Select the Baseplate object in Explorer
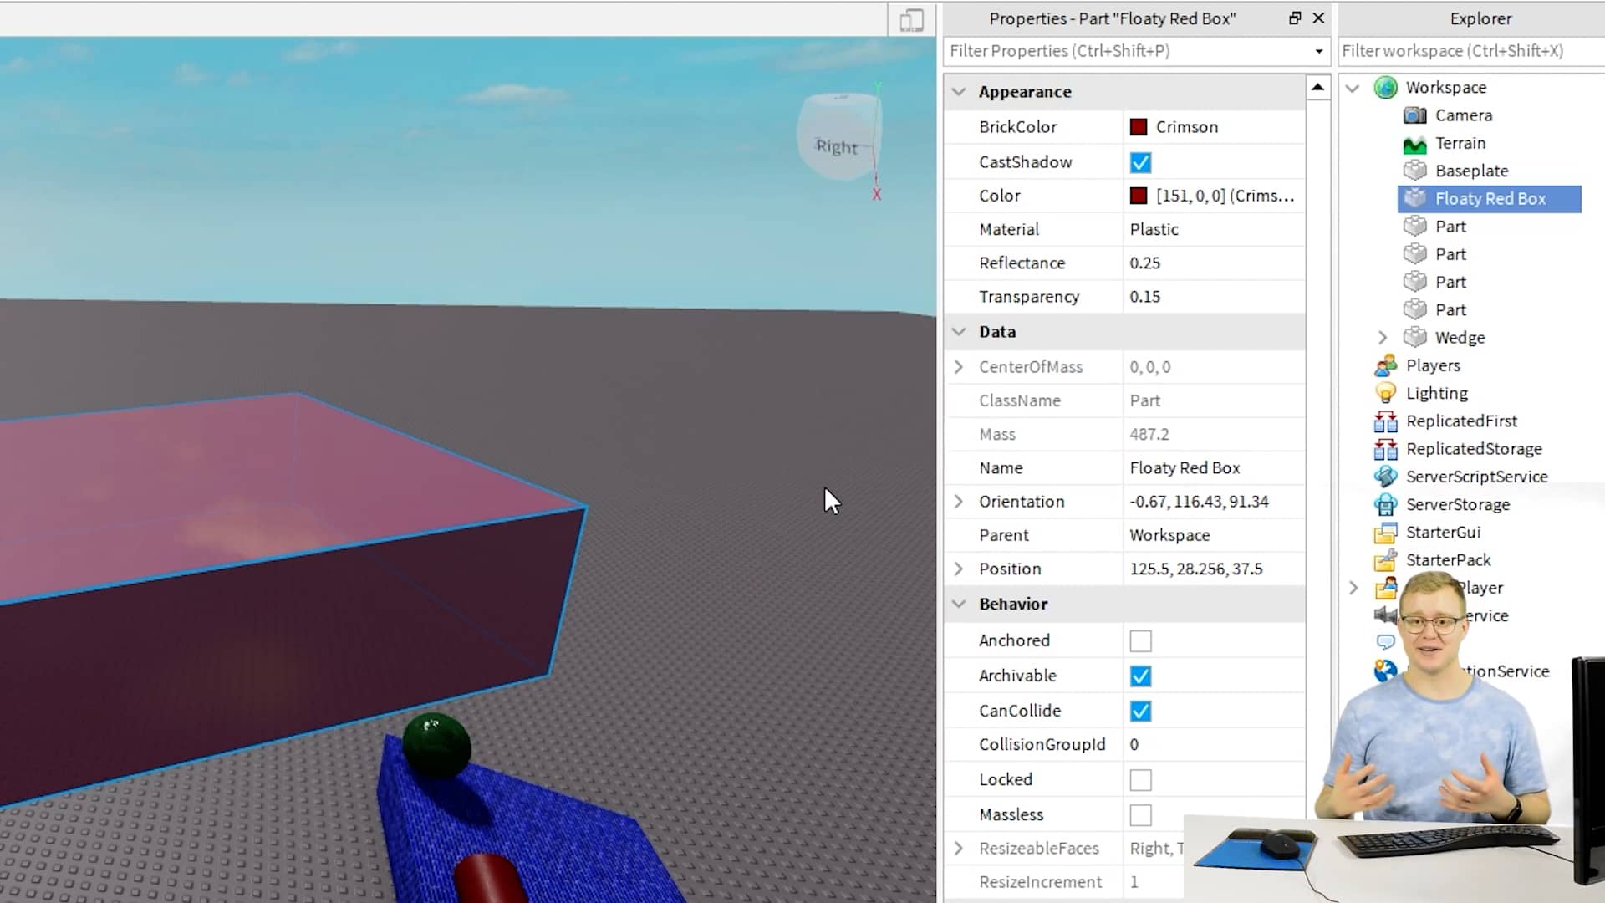 (1471, 170)
